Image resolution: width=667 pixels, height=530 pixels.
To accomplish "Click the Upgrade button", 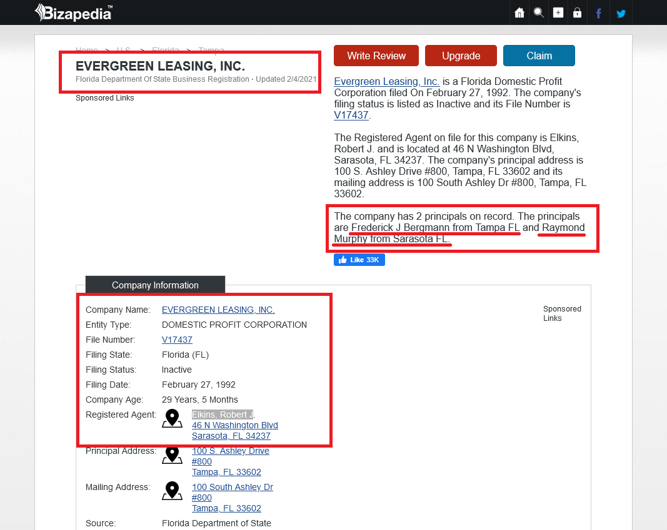I will pyautogui.click(x=461, y=56).
